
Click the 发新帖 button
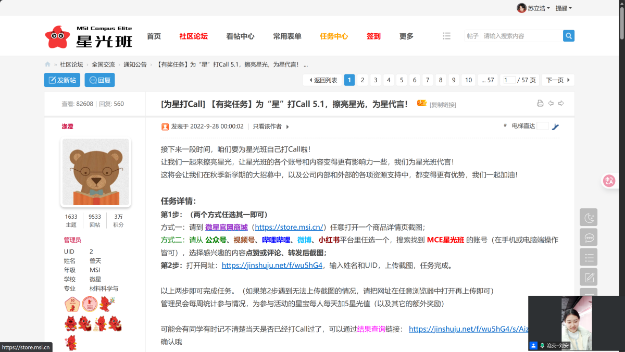[62, 80]
